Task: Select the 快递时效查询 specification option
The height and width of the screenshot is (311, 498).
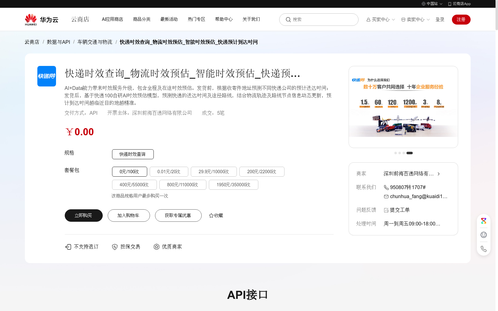Action: coord(133,154)
